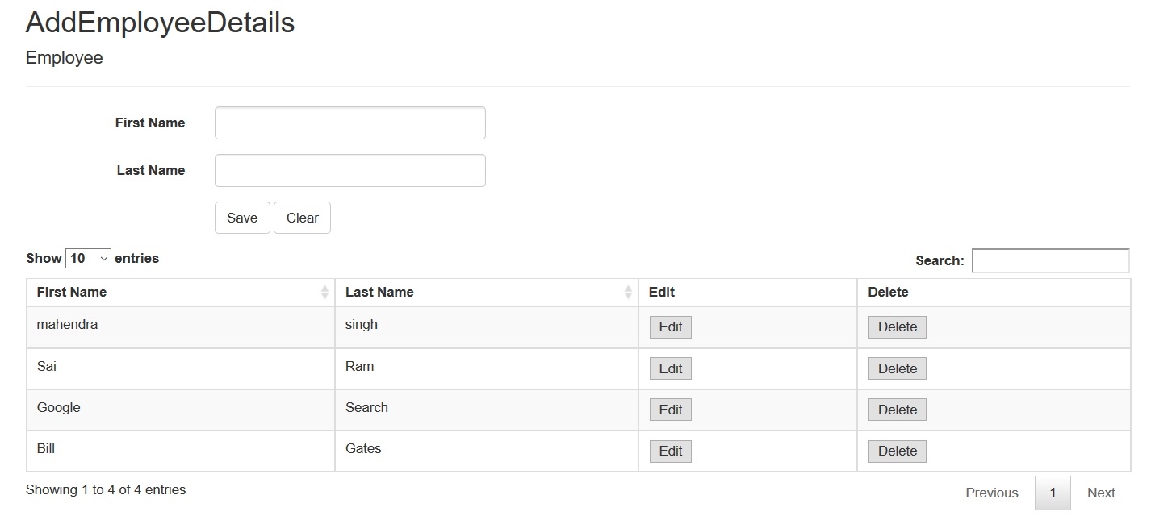
Task: Click the Delete column header
Action: tap(994, 292)
